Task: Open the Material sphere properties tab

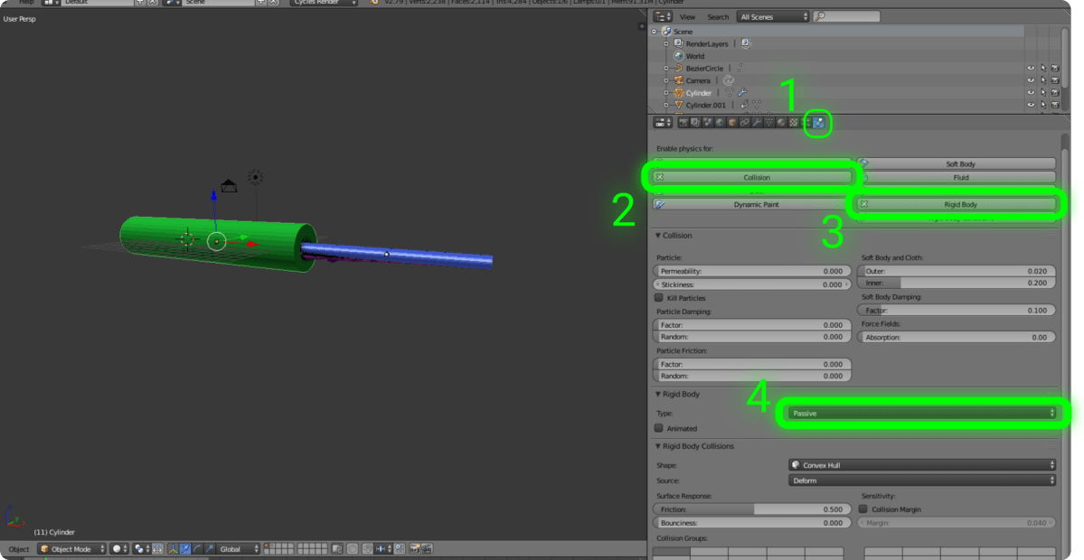Action: tap(781, 122)
